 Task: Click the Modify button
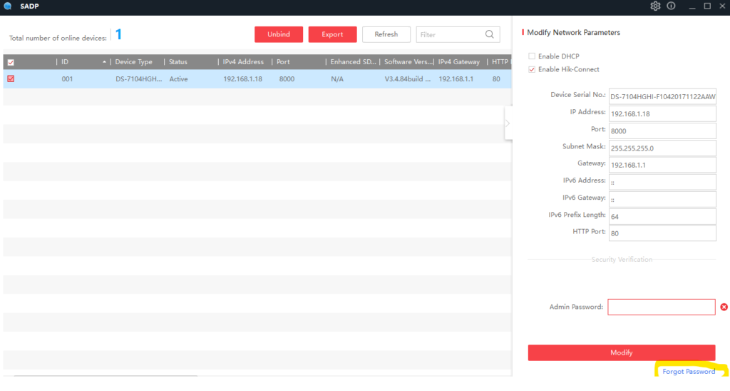622,352
